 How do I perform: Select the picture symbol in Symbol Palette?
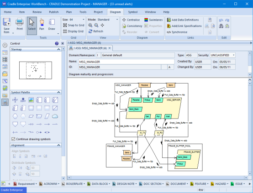coord(31,100)
